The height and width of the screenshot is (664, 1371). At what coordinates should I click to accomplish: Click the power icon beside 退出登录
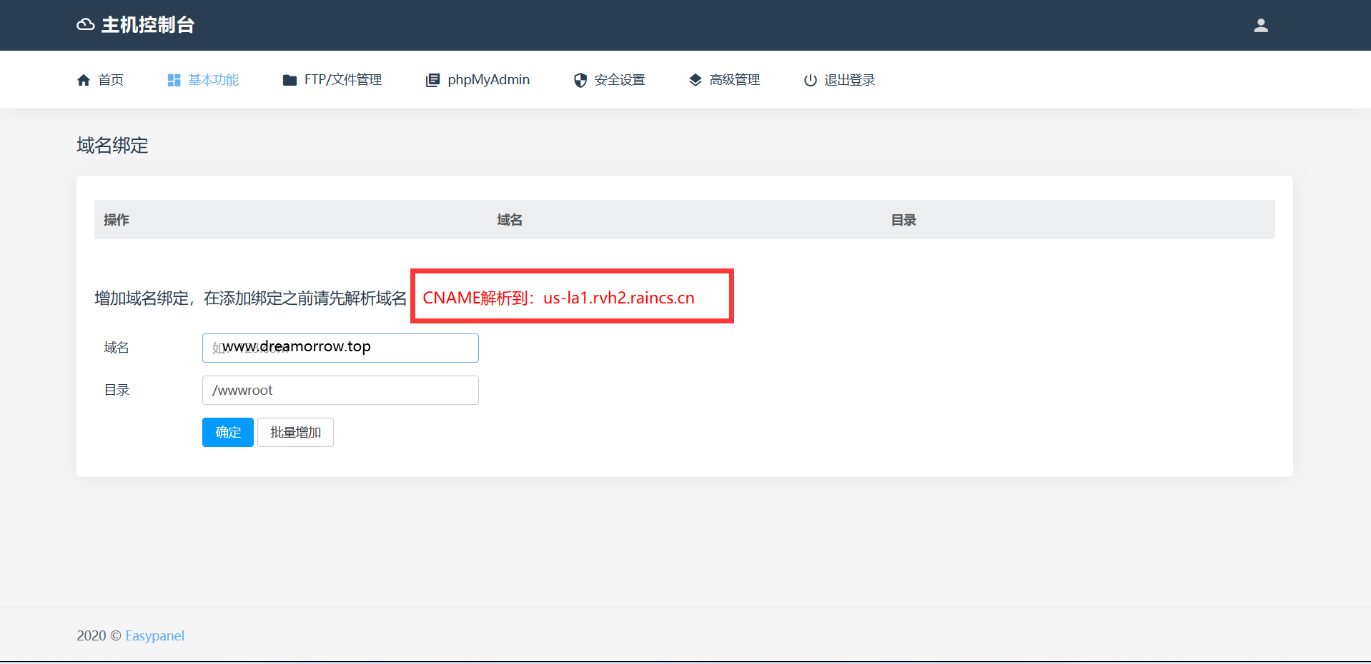coord(810,80)
